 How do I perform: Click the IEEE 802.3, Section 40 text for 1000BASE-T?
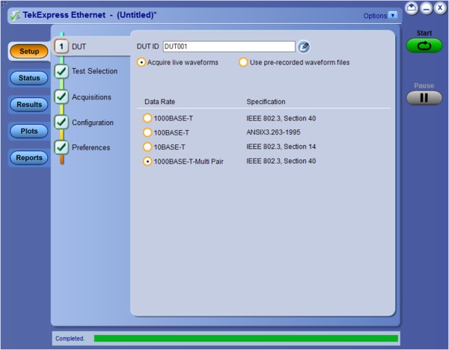pyautogui.click(x=281, y=118)
